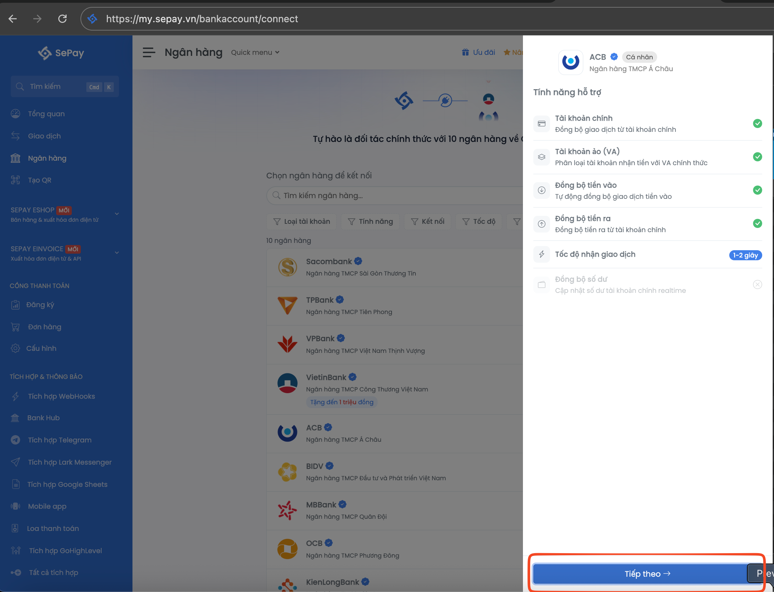Open the Loại tài khoản filter
774x592 pixels.
tap(301, 221)
